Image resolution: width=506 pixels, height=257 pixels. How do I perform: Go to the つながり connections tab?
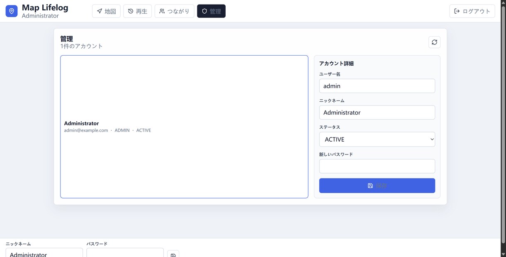(x=174, y=11)
